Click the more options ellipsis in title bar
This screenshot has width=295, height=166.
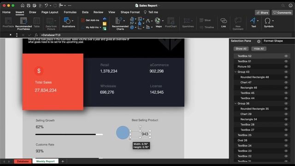[x=70, y=6]
